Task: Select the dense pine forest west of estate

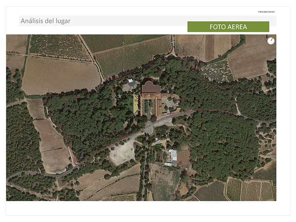Action: [x=89, y=121]
